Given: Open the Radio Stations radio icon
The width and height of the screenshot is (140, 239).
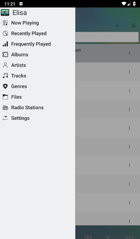Looking at the screenshot, I should click(5, 107).
